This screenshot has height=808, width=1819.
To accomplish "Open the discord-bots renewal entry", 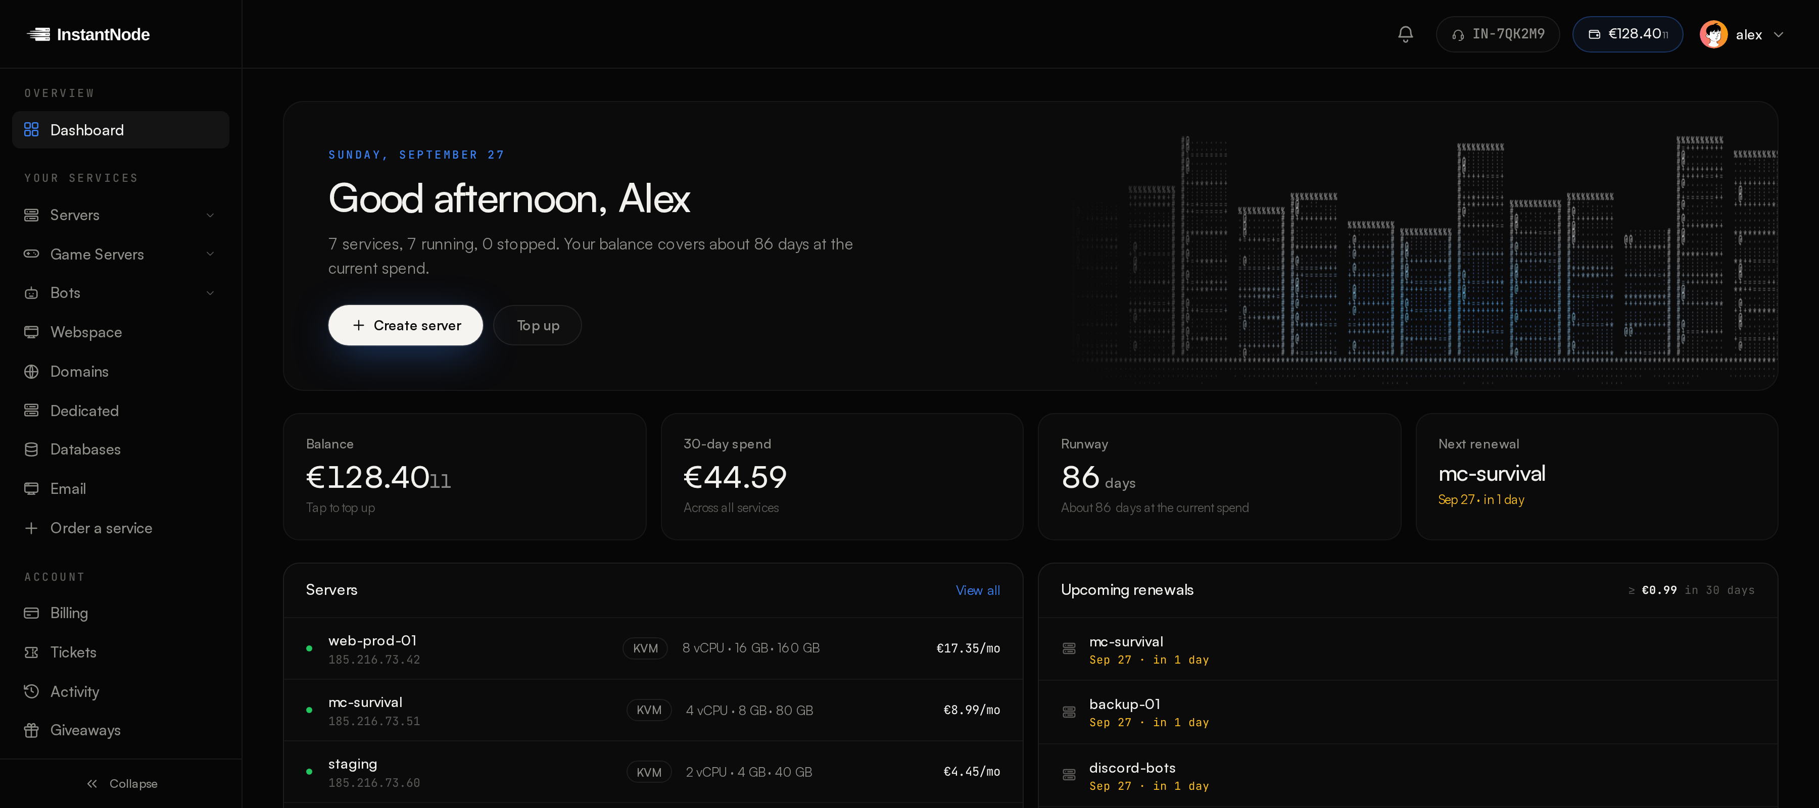I will coord(1408,776).
